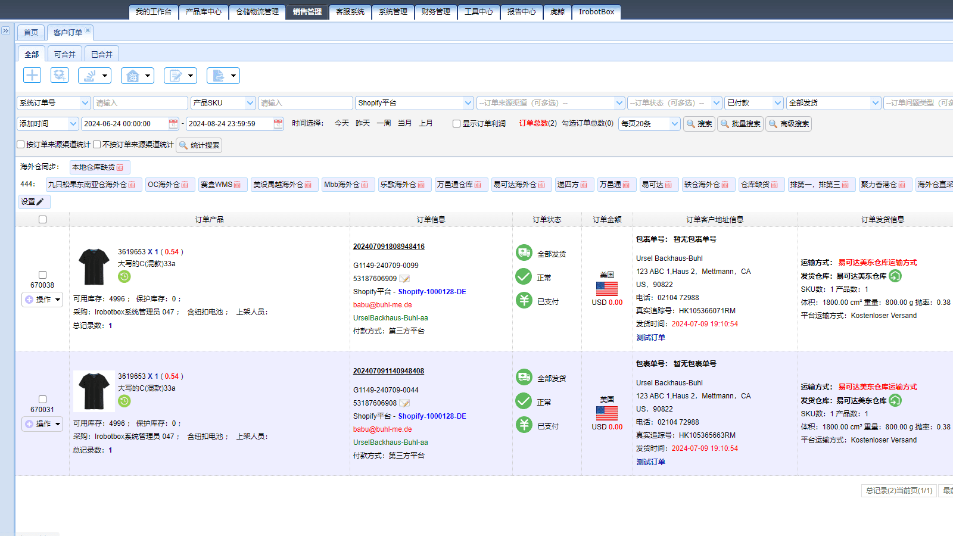This screenshot has width=953, height=536.
Task: Open the 每页20条 page size dropdown
Action: [650, 124]
